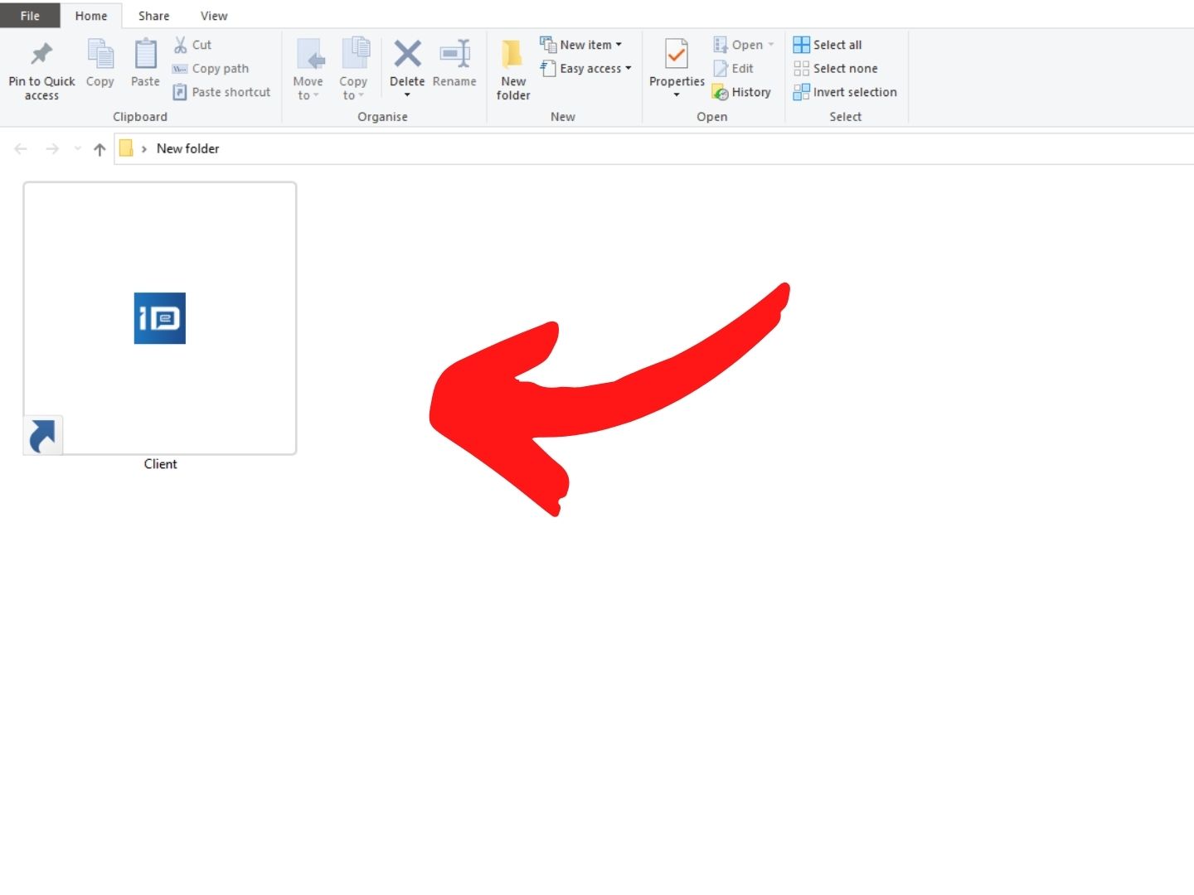Click the Properties checkmark icon
Screen dimensions: 1194x895
[x=677, y=55]
